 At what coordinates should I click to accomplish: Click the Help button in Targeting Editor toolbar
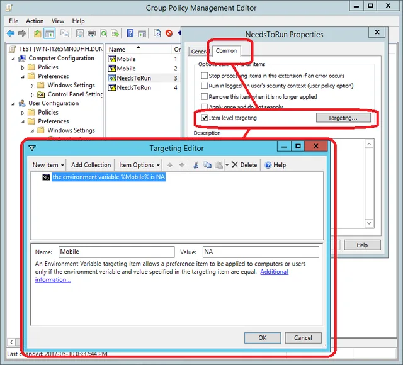(275, 165)
